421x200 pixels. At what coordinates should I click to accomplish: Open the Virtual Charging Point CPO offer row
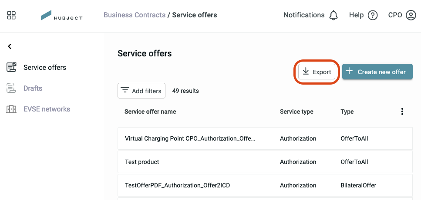[265, 138]
